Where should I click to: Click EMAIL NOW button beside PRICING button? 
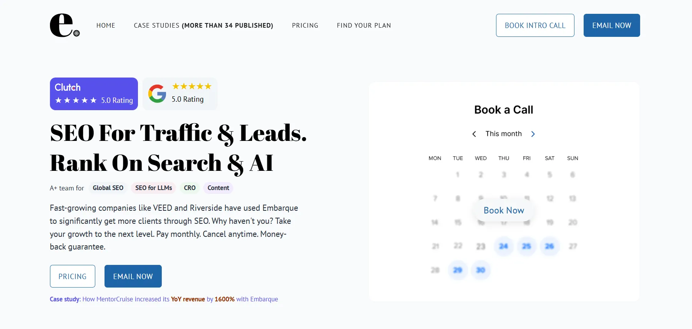(133, 276)
